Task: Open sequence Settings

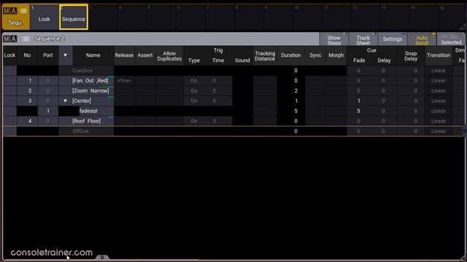Action: [393, 39]
